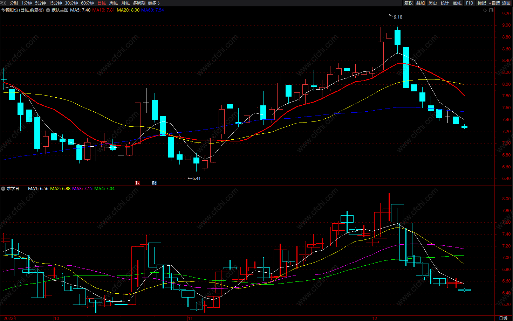The image size is (513, 321).
Task: Click the 求学者 indicator name
Action: 13,189
